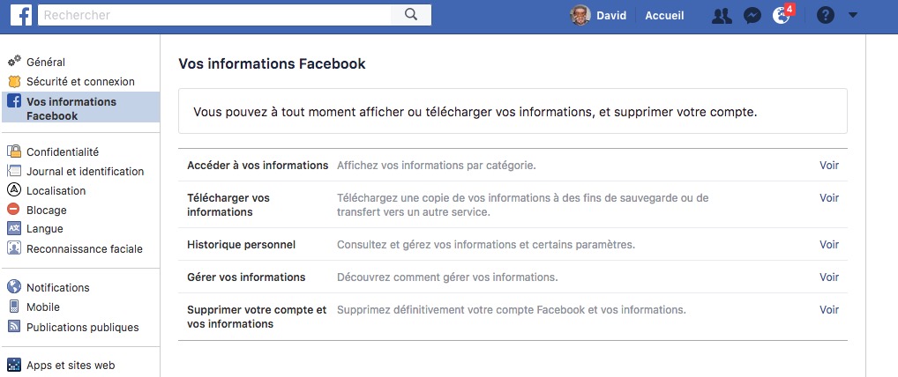Click Voir for Télécharger vos informations
This screenshot has height=377, width=898.
828,198
